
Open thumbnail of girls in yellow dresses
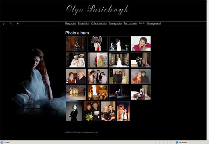point(76,92)
